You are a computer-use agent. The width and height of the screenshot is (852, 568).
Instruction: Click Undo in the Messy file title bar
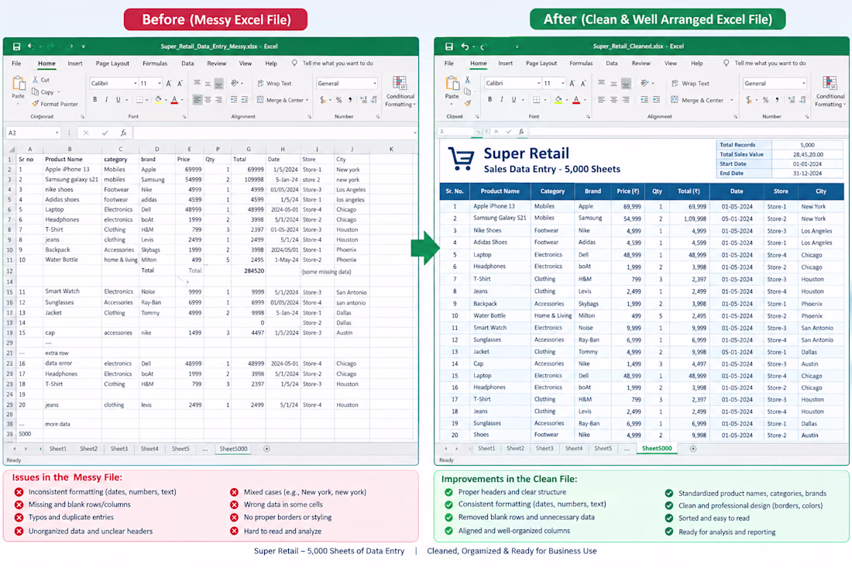(x=32, y=46)
